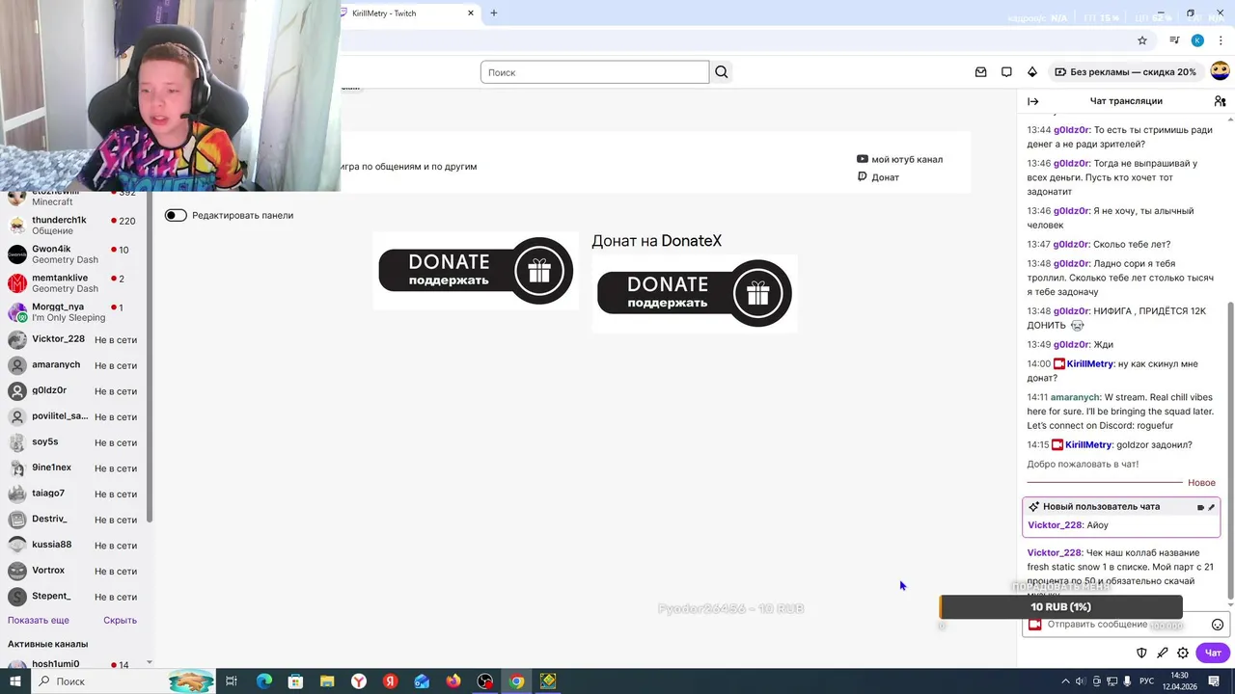Open the Bits diamond icon
This screenshot has height=694, width=1235.
(1031, 72)
